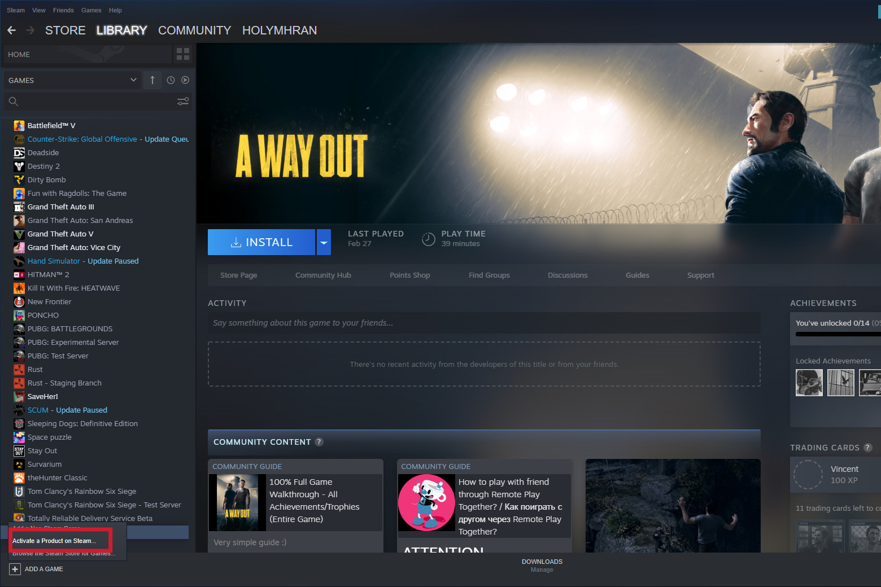Click the INSTALL button
This screenshot has width=881, height=587.
point(261,242)
